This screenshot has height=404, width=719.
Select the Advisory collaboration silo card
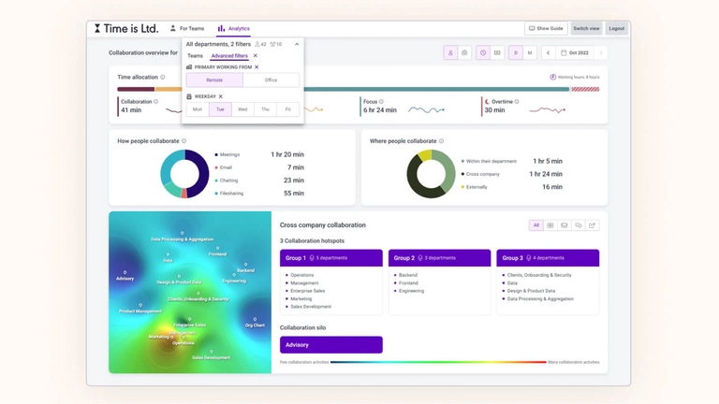(330, 345)
